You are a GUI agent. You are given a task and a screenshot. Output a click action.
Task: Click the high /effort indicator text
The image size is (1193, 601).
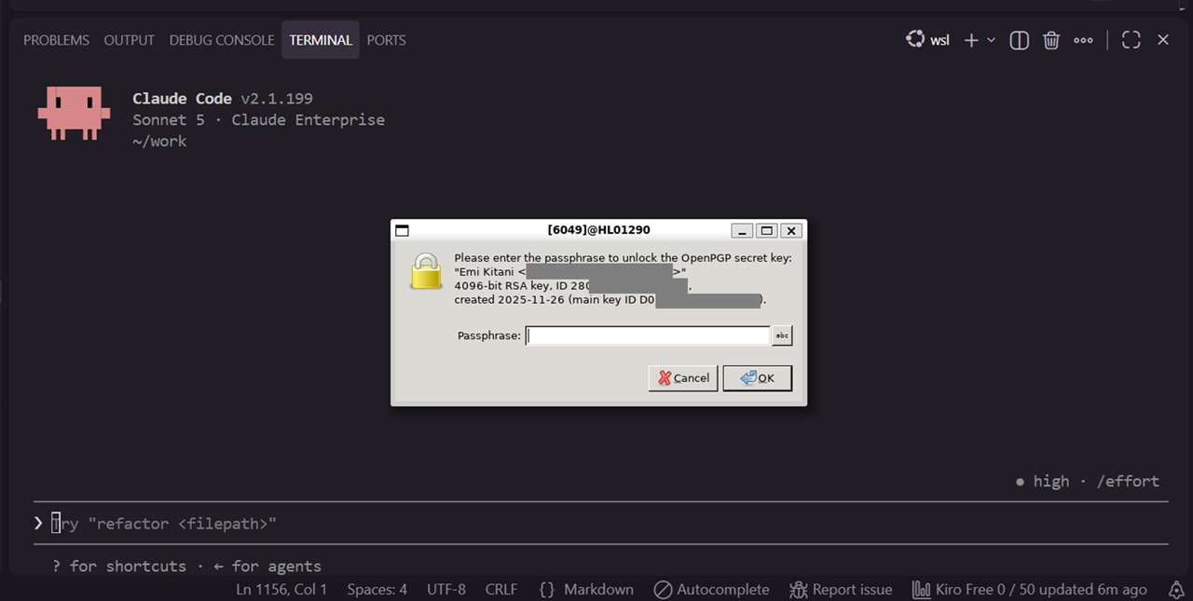coord(1087,481)
